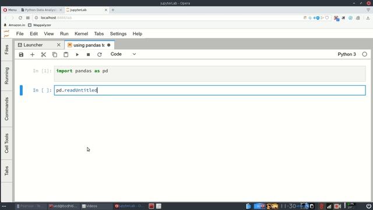Open the Commands sidebar panel
This screenshot has height=210, width=373.
tap(6, 109)
